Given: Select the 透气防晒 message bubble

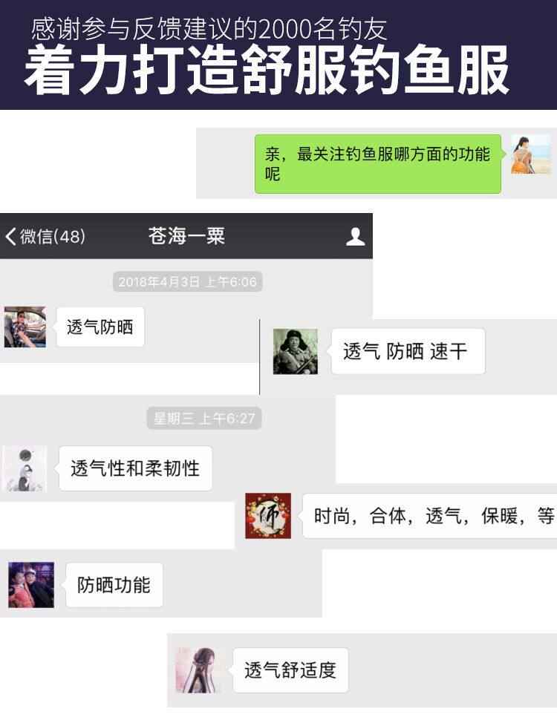Looking at the screenshot, I should 100,327.
